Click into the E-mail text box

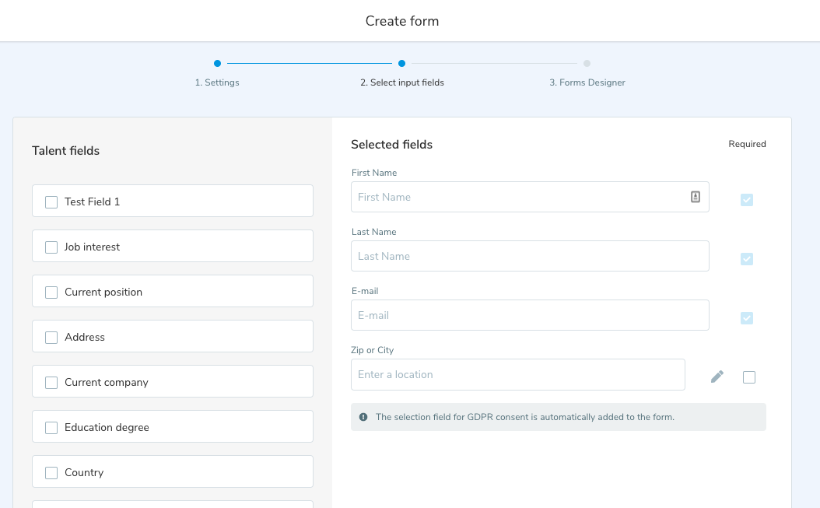coord(529,315)
